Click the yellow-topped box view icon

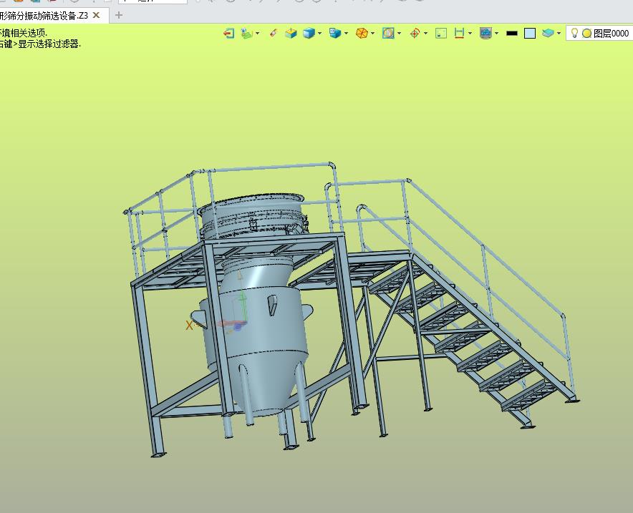291,33
